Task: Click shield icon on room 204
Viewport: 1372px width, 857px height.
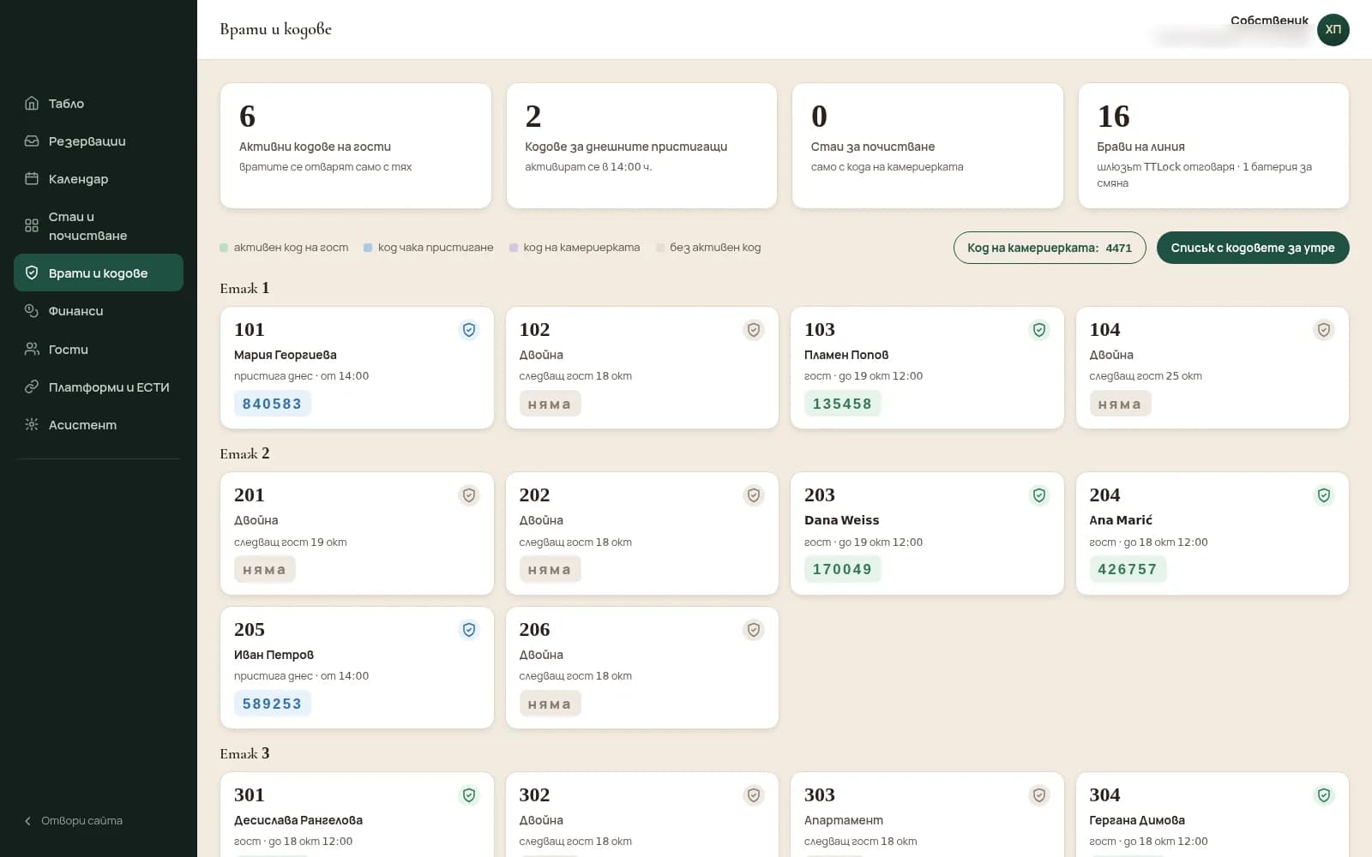Action: (x=1324, y=495)
